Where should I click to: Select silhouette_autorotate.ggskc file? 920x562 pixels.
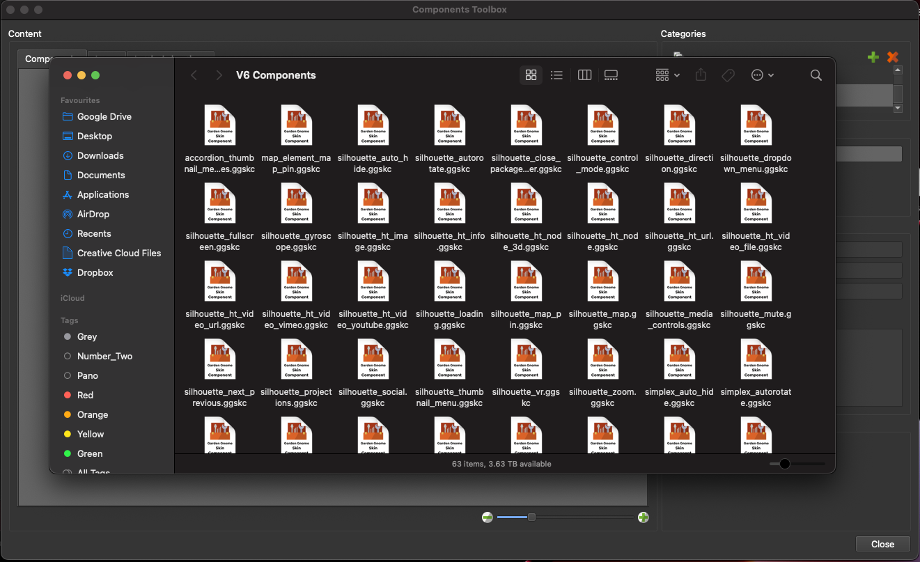(x=449, y=139)
